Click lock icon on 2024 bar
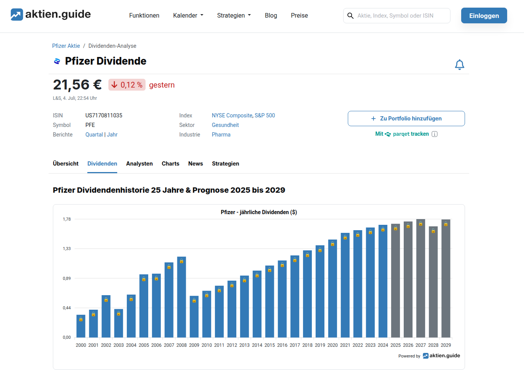Screen dimensions: 524x377 pyautogui.click(x=383, y=229)
